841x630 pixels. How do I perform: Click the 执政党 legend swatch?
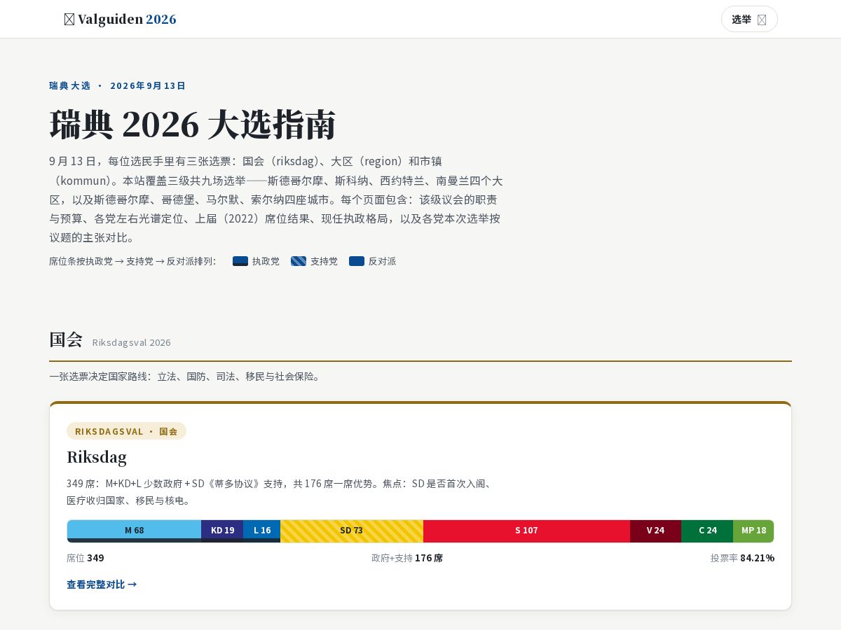240,261
